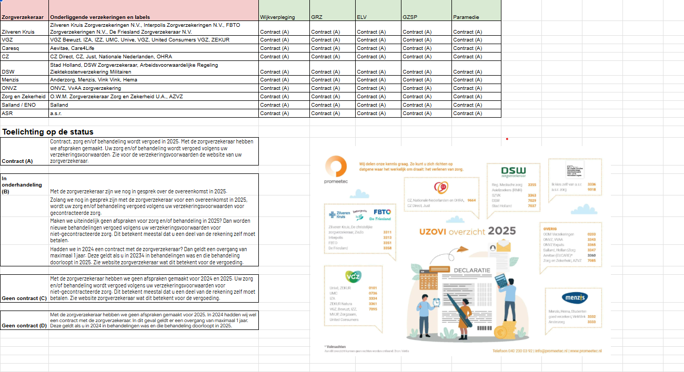Click the green VGZ heart logo
Image resolution: width=684 pixels, height=372 pixels.
(352, 276)
